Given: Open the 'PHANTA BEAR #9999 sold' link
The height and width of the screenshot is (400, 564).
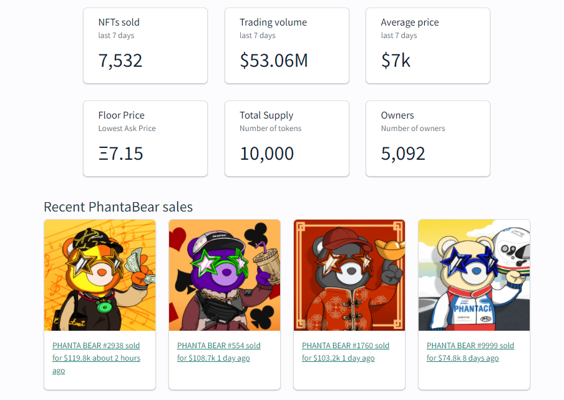Looking at the screenshot, I should click(470, 346).
